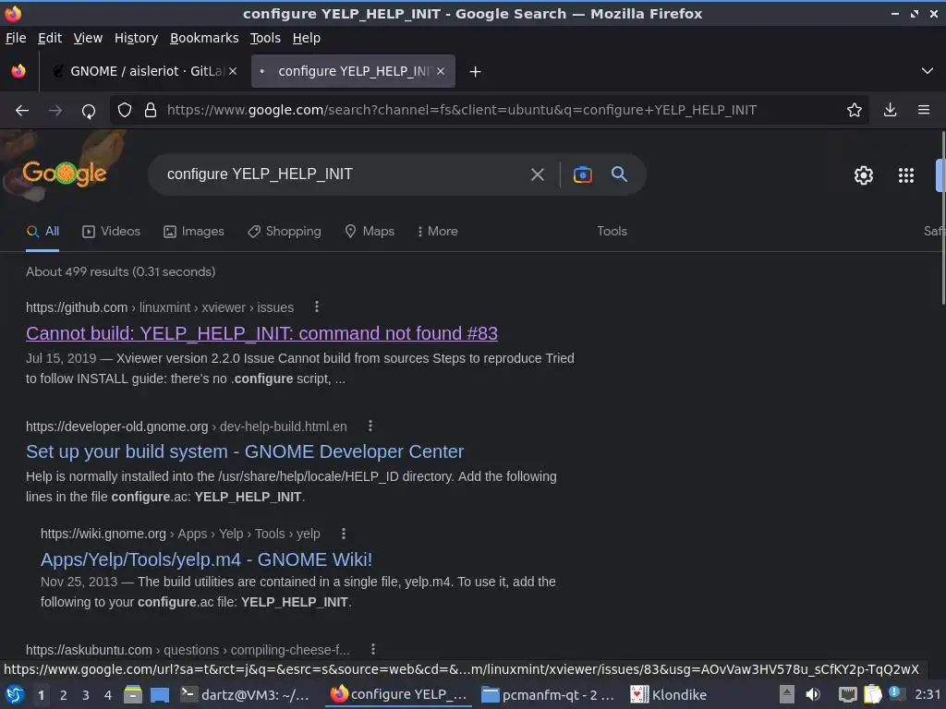Open 'Set up your build system' link
Image resolution: width=946 pixels, height=709 pixels.
tap(245, 451)
